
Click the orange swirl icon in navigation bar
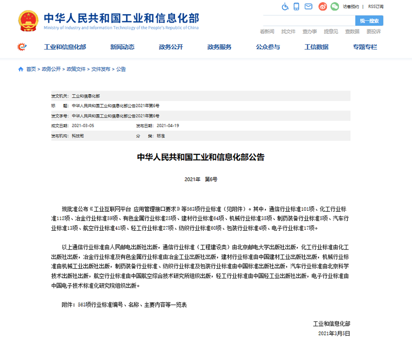[22, 47]
